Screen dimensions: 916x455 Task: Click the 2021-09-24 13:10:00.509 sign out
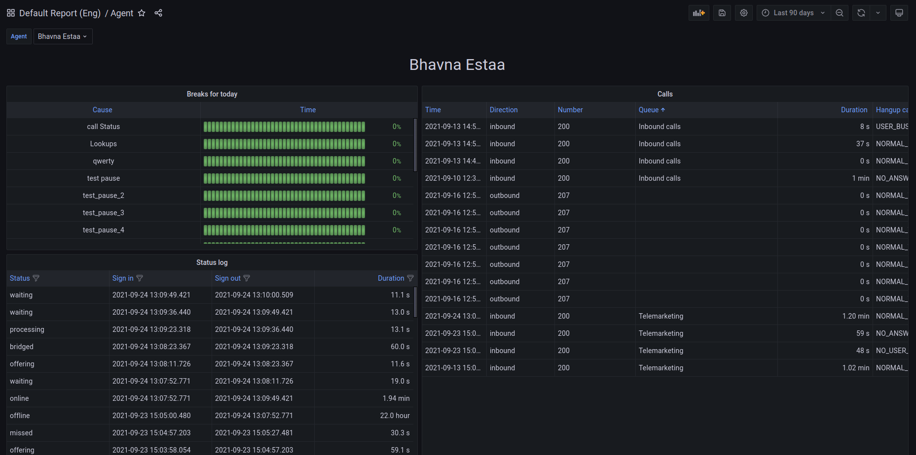pos(254,295)
